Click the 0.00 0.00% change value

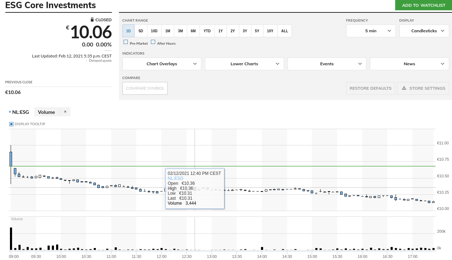tap(97, 44)
